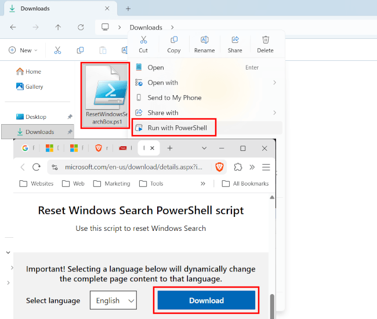Go back in the browser
The width and height of the screenshot is (377, 319).
pyautogui.click(x=23, y=167)
